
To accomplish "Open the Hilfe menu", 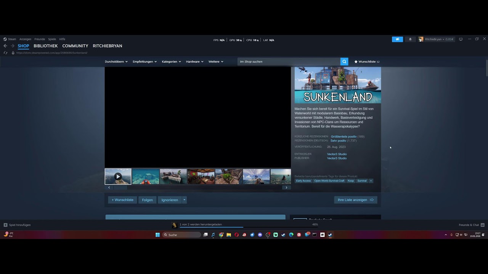I will pos(62,39).
